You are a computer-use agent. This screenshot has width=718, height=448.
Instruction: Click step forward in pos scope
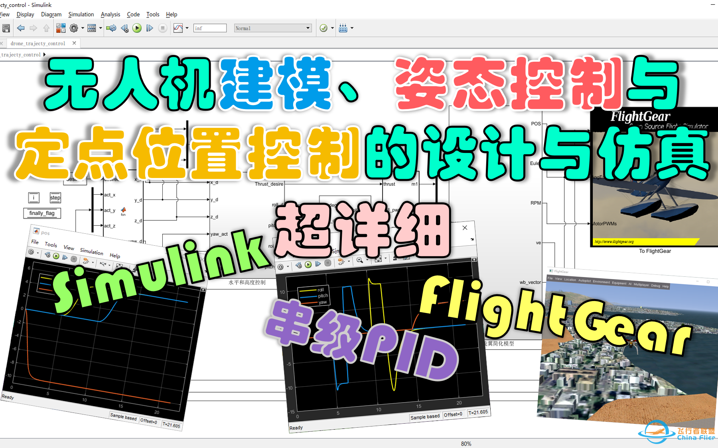65,257
